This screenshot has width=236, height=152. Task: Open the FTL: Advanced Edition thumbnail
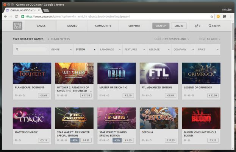pos(159,73)
